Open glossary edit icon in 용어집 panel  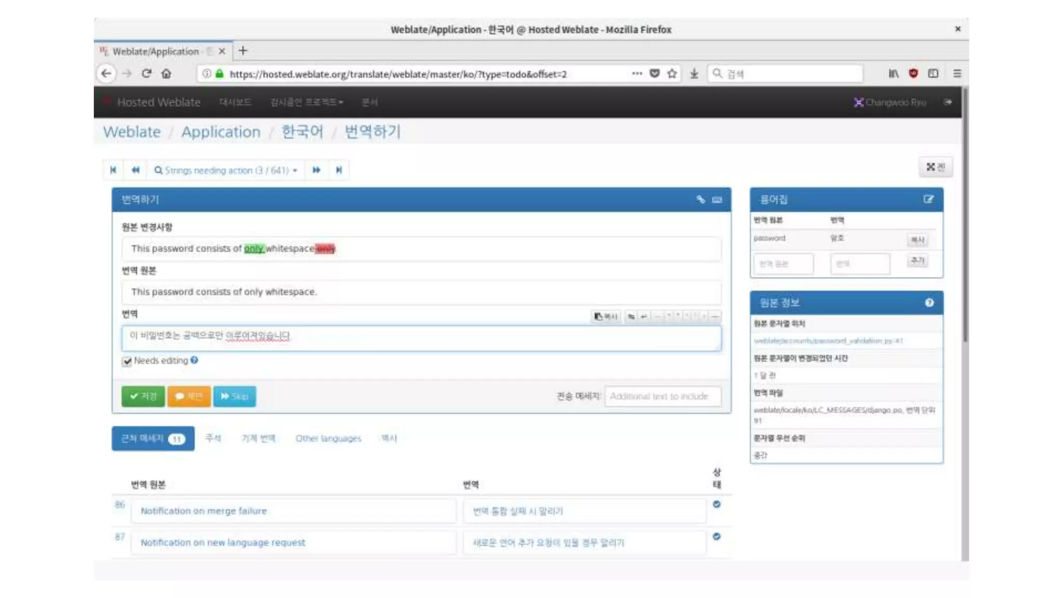pyautogui.click(x=928, y=199)
